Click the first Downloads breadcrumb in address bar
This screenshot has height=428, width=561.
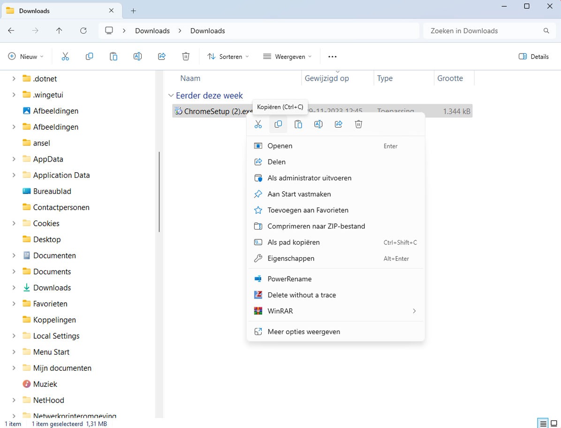pyautogui.click(x=152, y=31)
